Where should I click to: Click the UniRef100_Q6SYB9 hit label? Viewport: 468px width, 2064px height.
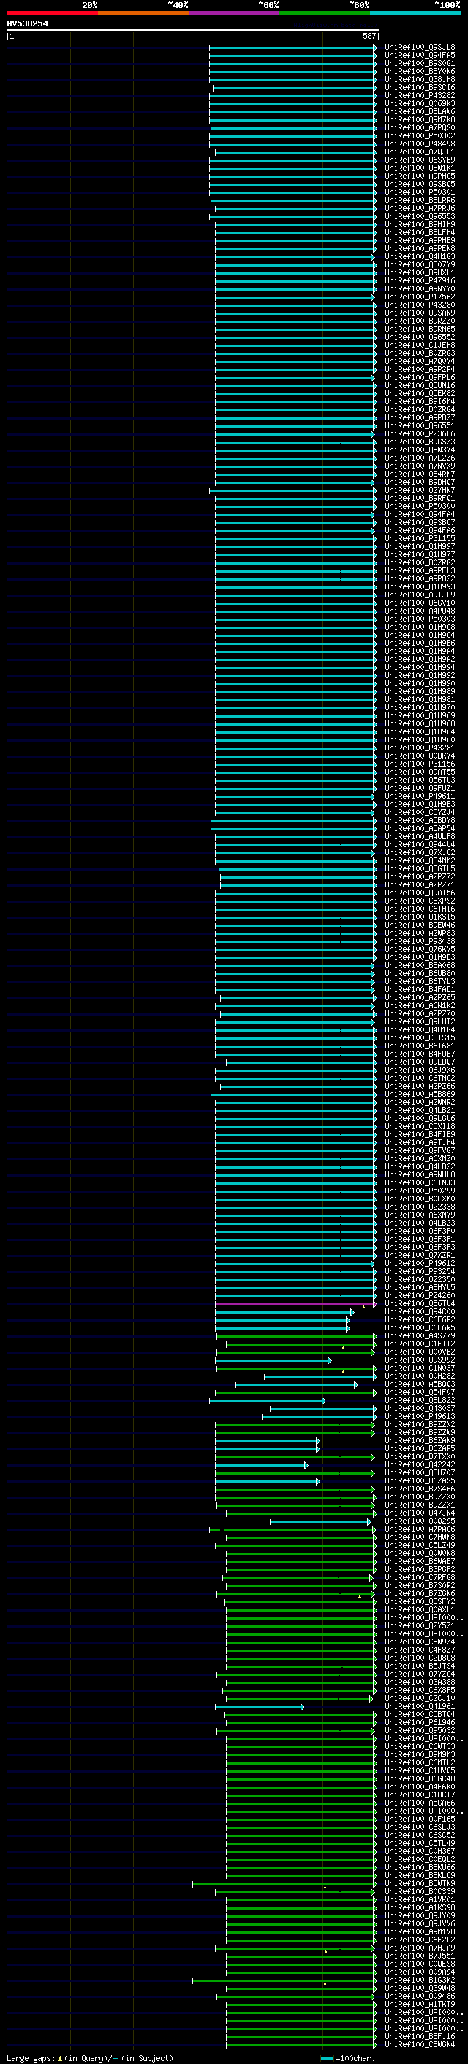click(420, 160)
